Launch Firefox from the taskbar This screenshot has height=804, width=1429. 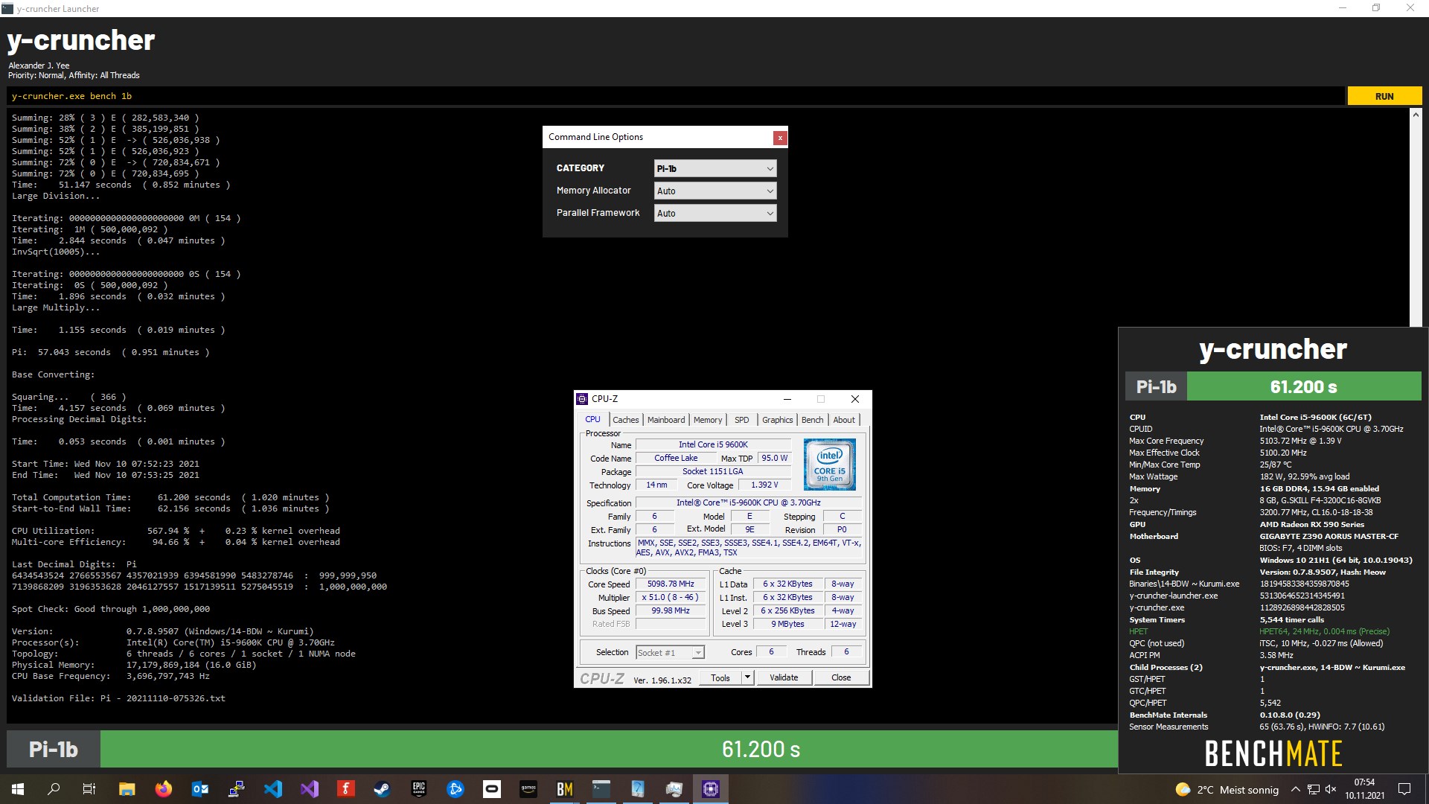[163, 789]
